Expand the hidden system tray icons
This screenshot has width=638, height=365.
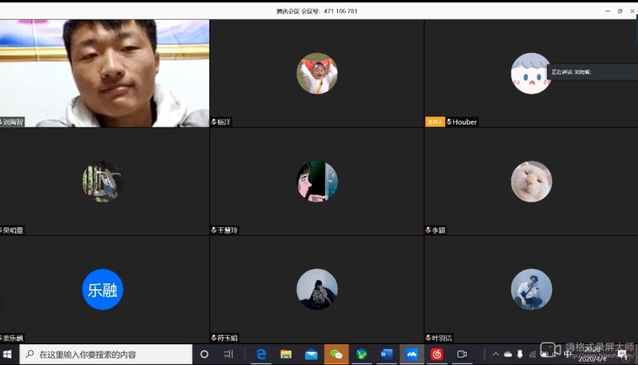[495, 354]
